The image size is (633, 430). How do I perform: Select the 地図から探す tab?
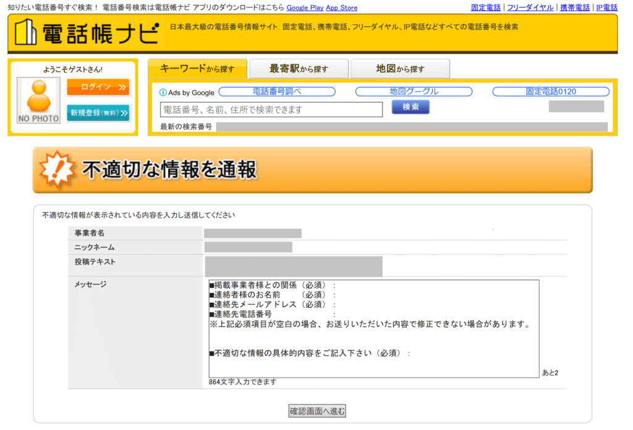(x=400, y=69)
